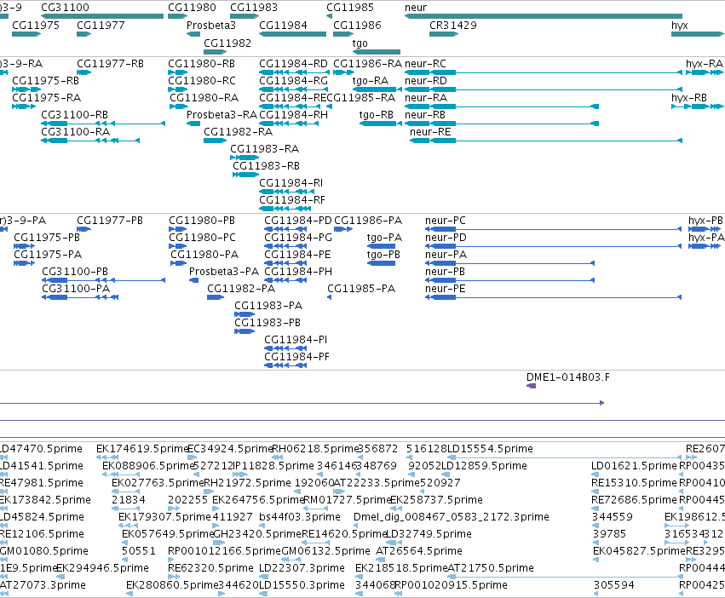Select the CG11975 gene label
725x598 pixels.
click(x=36, y=25)
